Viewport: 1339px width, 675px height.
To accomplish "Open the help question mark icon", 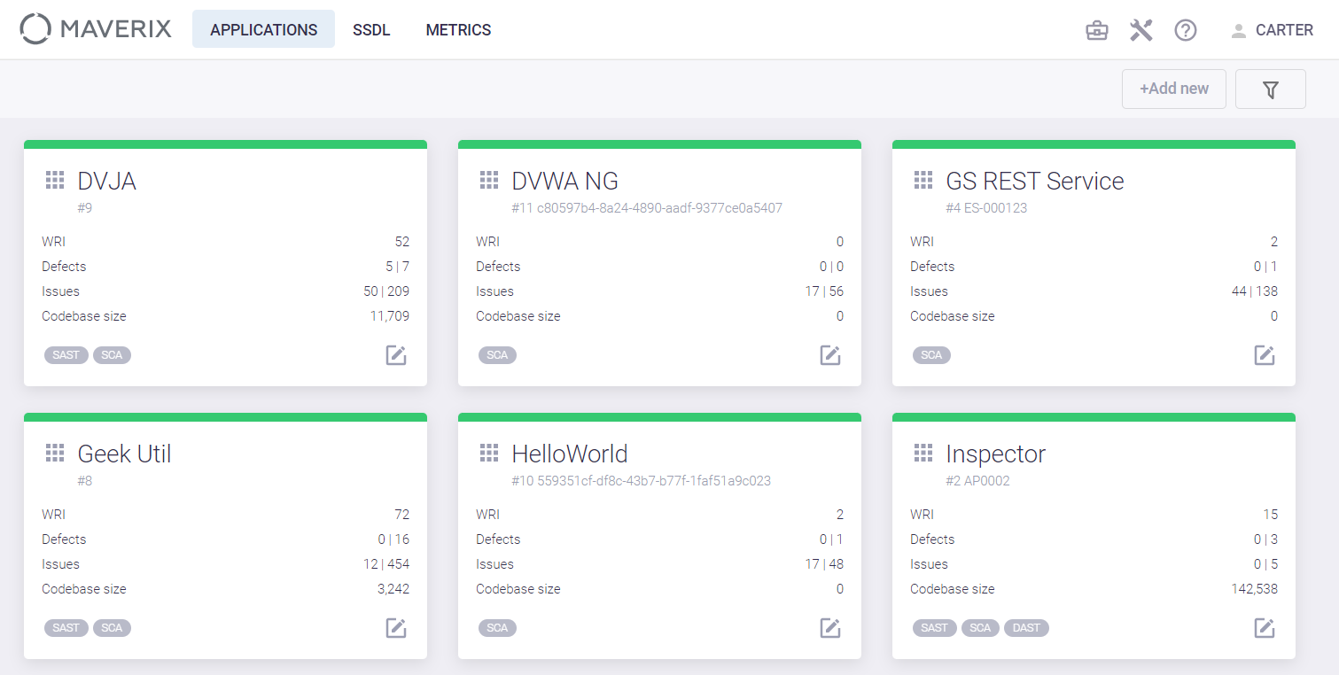I will pos(1186,30).
